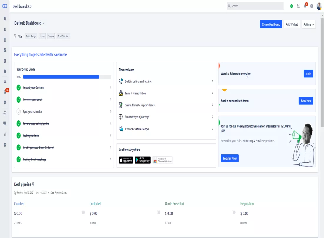Select the Deal Pipeline filter

63,36
